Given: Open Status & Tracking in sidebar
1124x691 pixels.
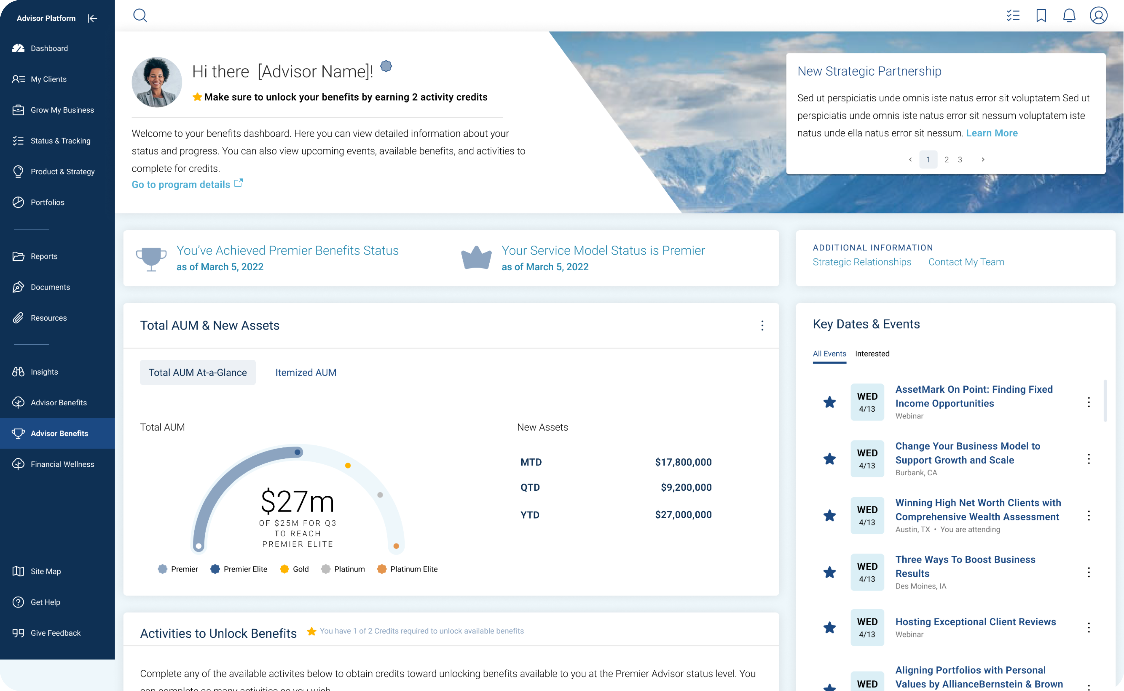Looking at the screenshot, I should point(57,141).
